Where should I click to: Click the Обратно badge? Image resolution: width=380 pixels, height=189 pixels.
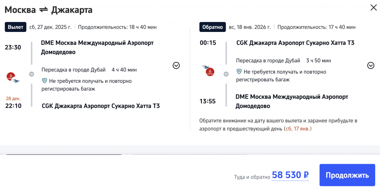tap(213, 27)
